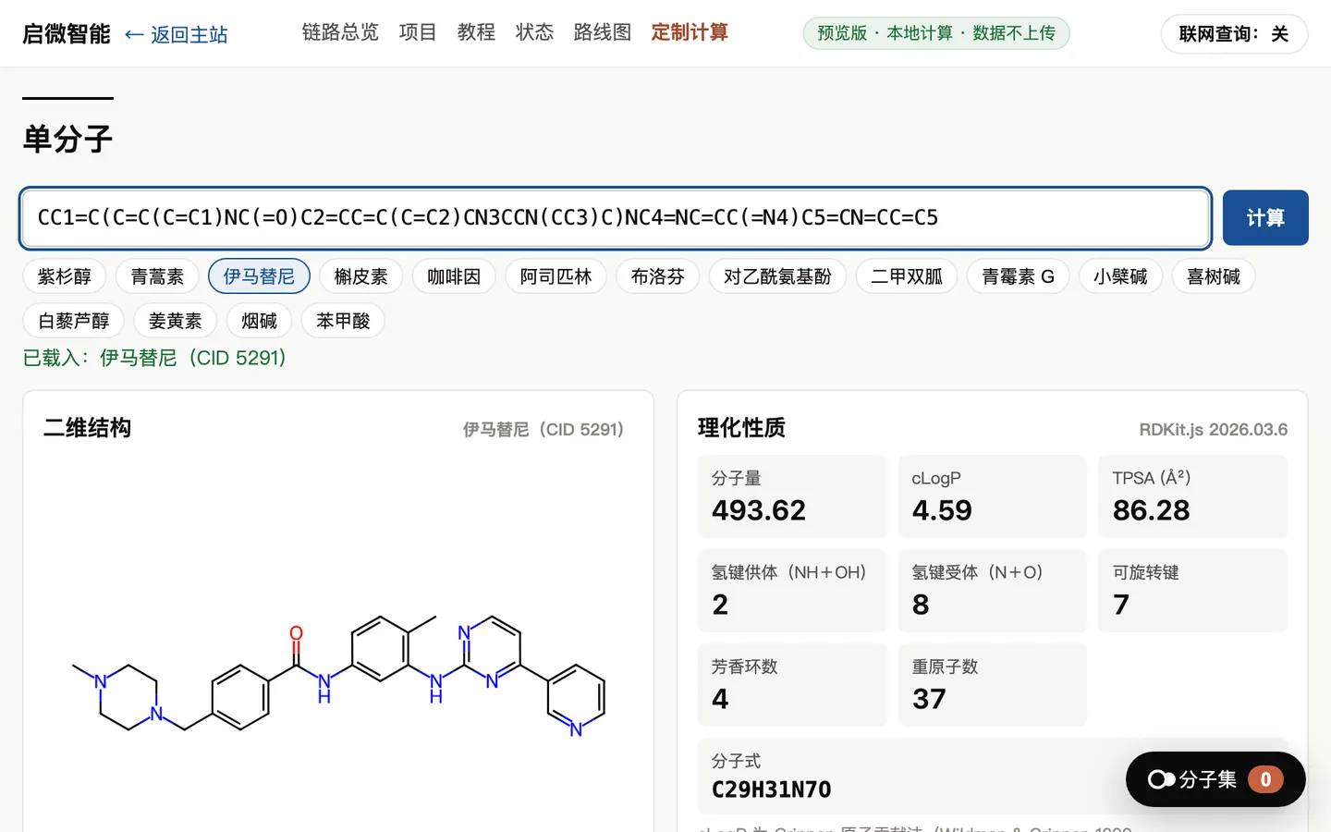This screenshot has width=1331, height=832.
Task: Load the 姜黄素 example
Action: point(176,321)
